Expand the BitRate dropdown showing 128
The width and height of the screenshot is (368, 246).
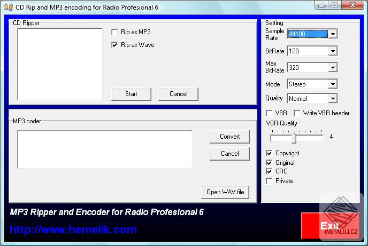point(333,51)
